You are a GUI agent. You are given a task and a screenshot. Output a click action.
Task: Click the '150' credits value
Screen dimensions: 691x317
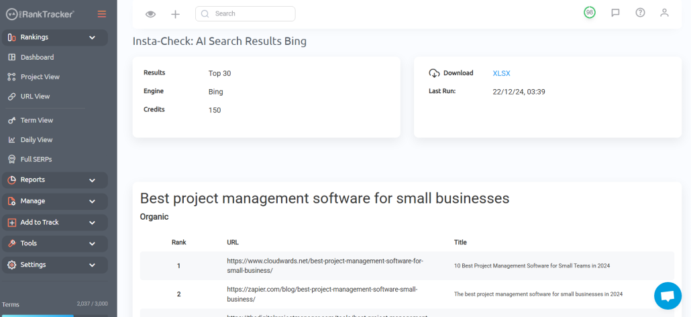215,110
